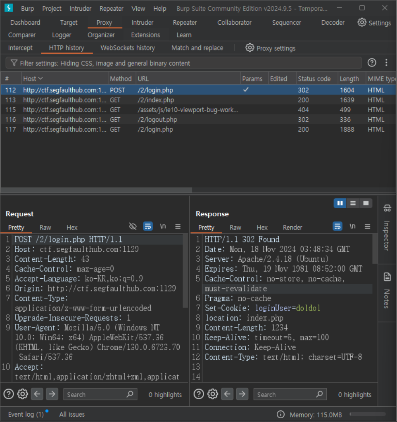Click the Request pane vertical scrollbar
This screenshot has width=397, height=422.
click(185, 270)
